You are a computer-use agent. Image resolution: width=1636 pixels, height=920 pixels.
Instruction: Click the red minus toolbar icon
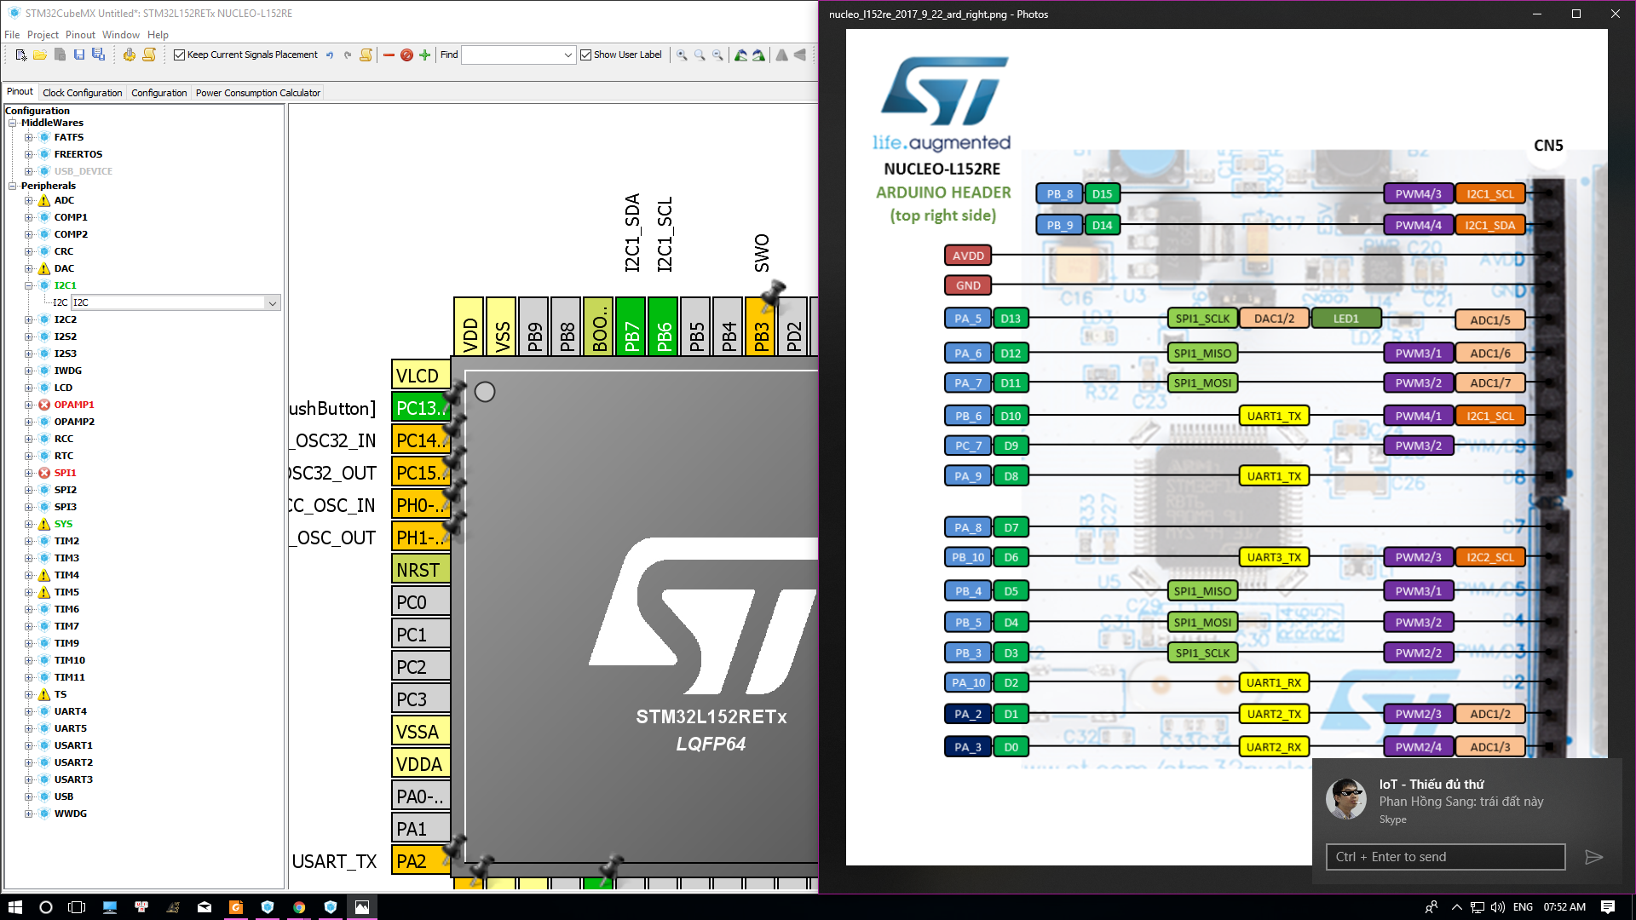(x=389, y=55)
